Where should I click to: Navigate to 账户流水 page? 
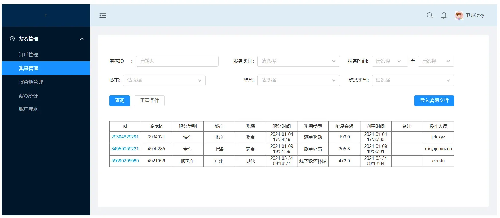(x=28, y=109)
